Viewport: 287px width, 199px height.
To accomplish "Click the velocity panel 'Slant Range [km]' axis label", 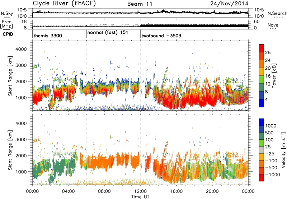I will coord(10,150).
